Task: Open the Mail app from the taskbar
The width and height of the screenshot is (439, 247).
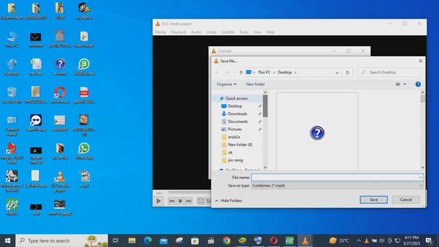Action: click(x=163, y=241)
